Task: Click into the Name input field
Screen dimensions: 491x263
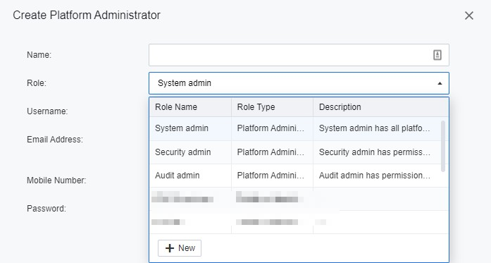Action: point(299,55)
